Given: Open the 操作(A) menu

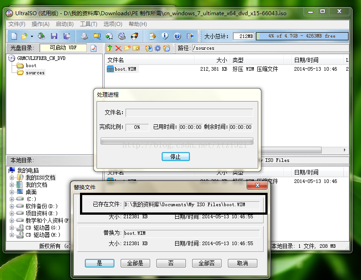Looking at the screenshot, I should 41,24.
